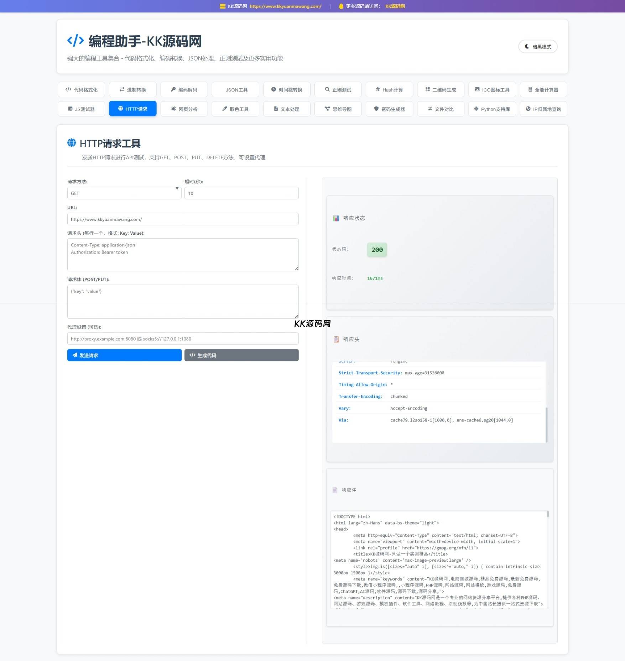Click the arrows icon on 进制转换
The height and width of the screenshot is (661, 625).
(122, 89)
